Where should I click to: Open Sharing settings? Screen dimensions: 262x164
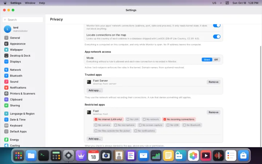pos(23,105)
